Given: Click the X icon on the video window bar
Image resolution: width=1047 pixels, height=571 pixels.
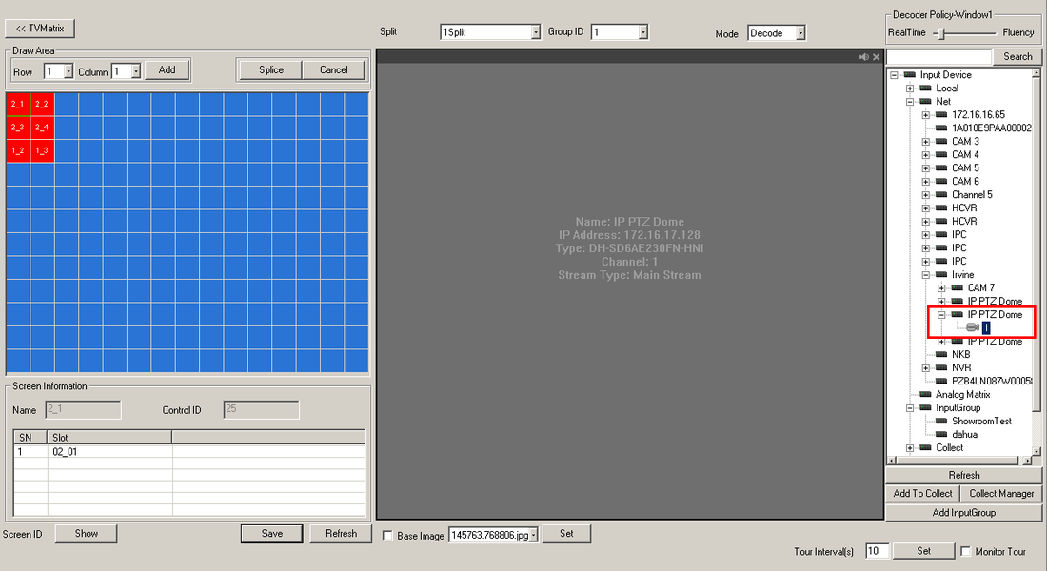Looking at the screenshot, I should point(877,57).
